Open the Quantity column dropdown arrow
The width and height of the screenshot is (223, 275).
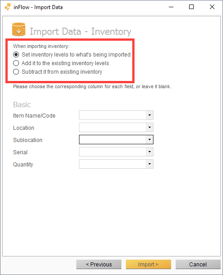(149, 164)
